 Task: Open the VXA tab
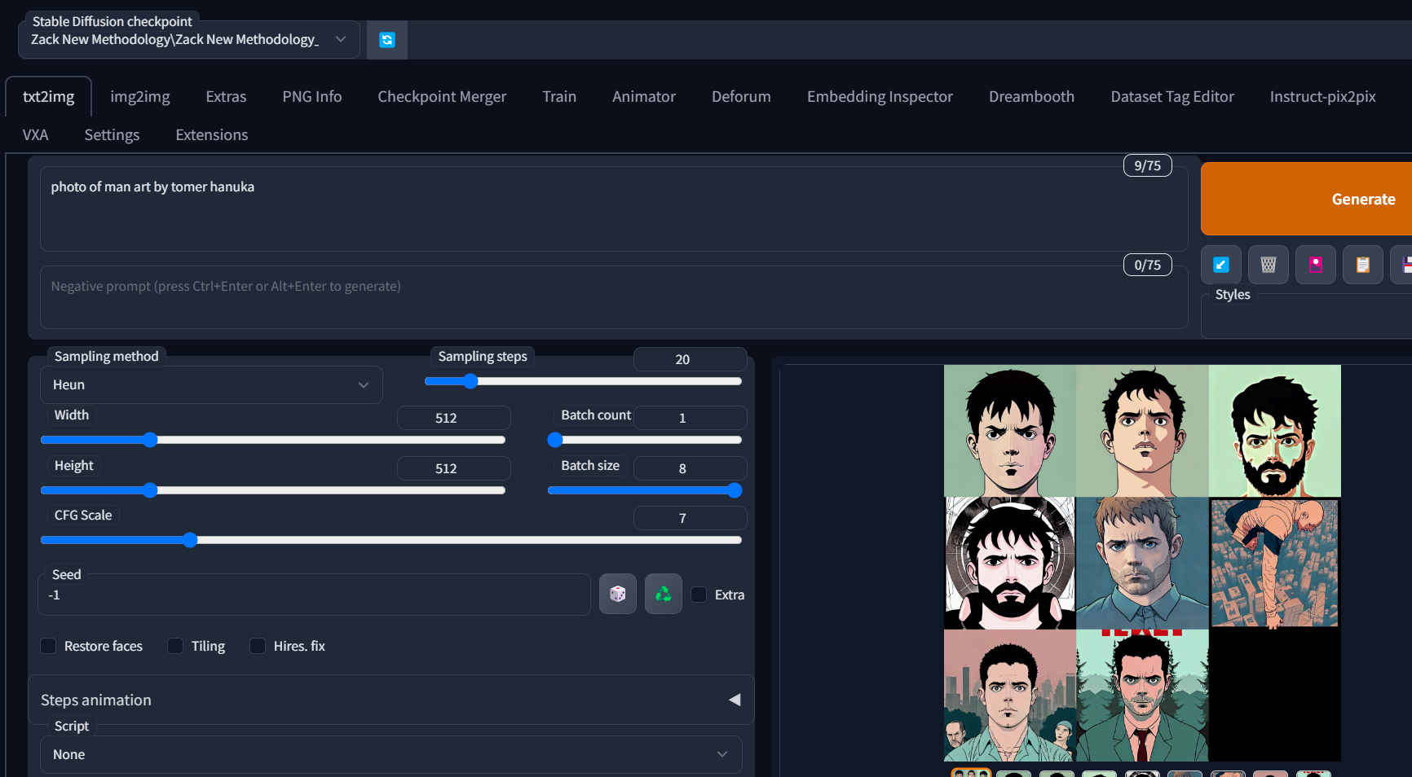(x=35, y=135)
